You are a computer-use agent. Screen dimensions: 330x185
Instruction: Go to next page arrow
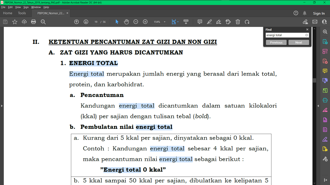[x=86, y=22]
